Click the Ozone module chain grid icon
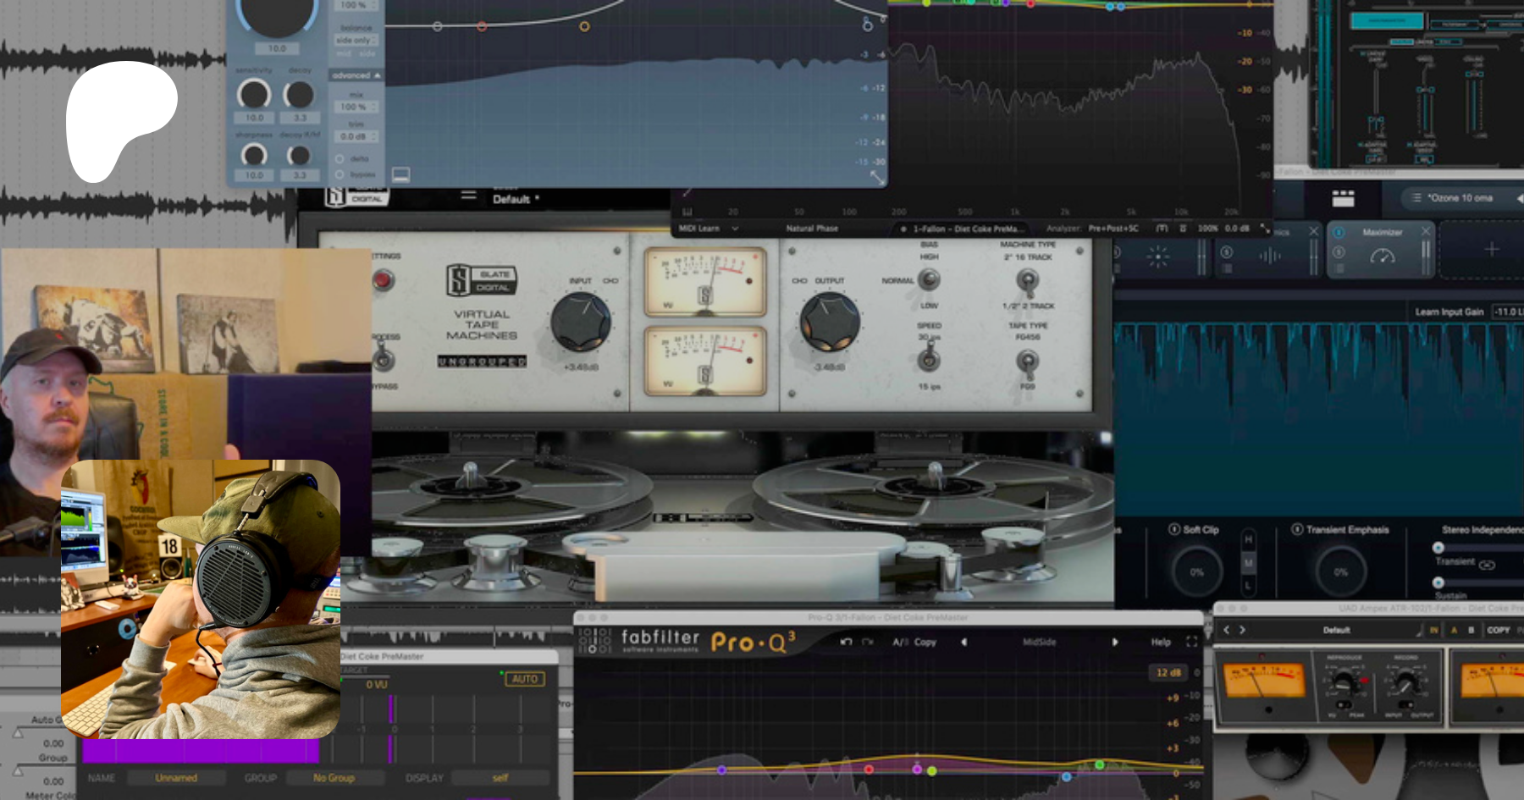 (x=1343, y=198)
